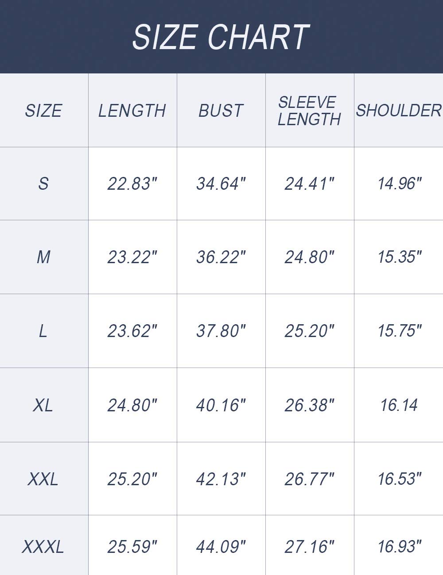Image resolution: width=443 pixels, height=575 pixels.
Task: Select the SIZE column header
Action: click(x=43, y=111)
